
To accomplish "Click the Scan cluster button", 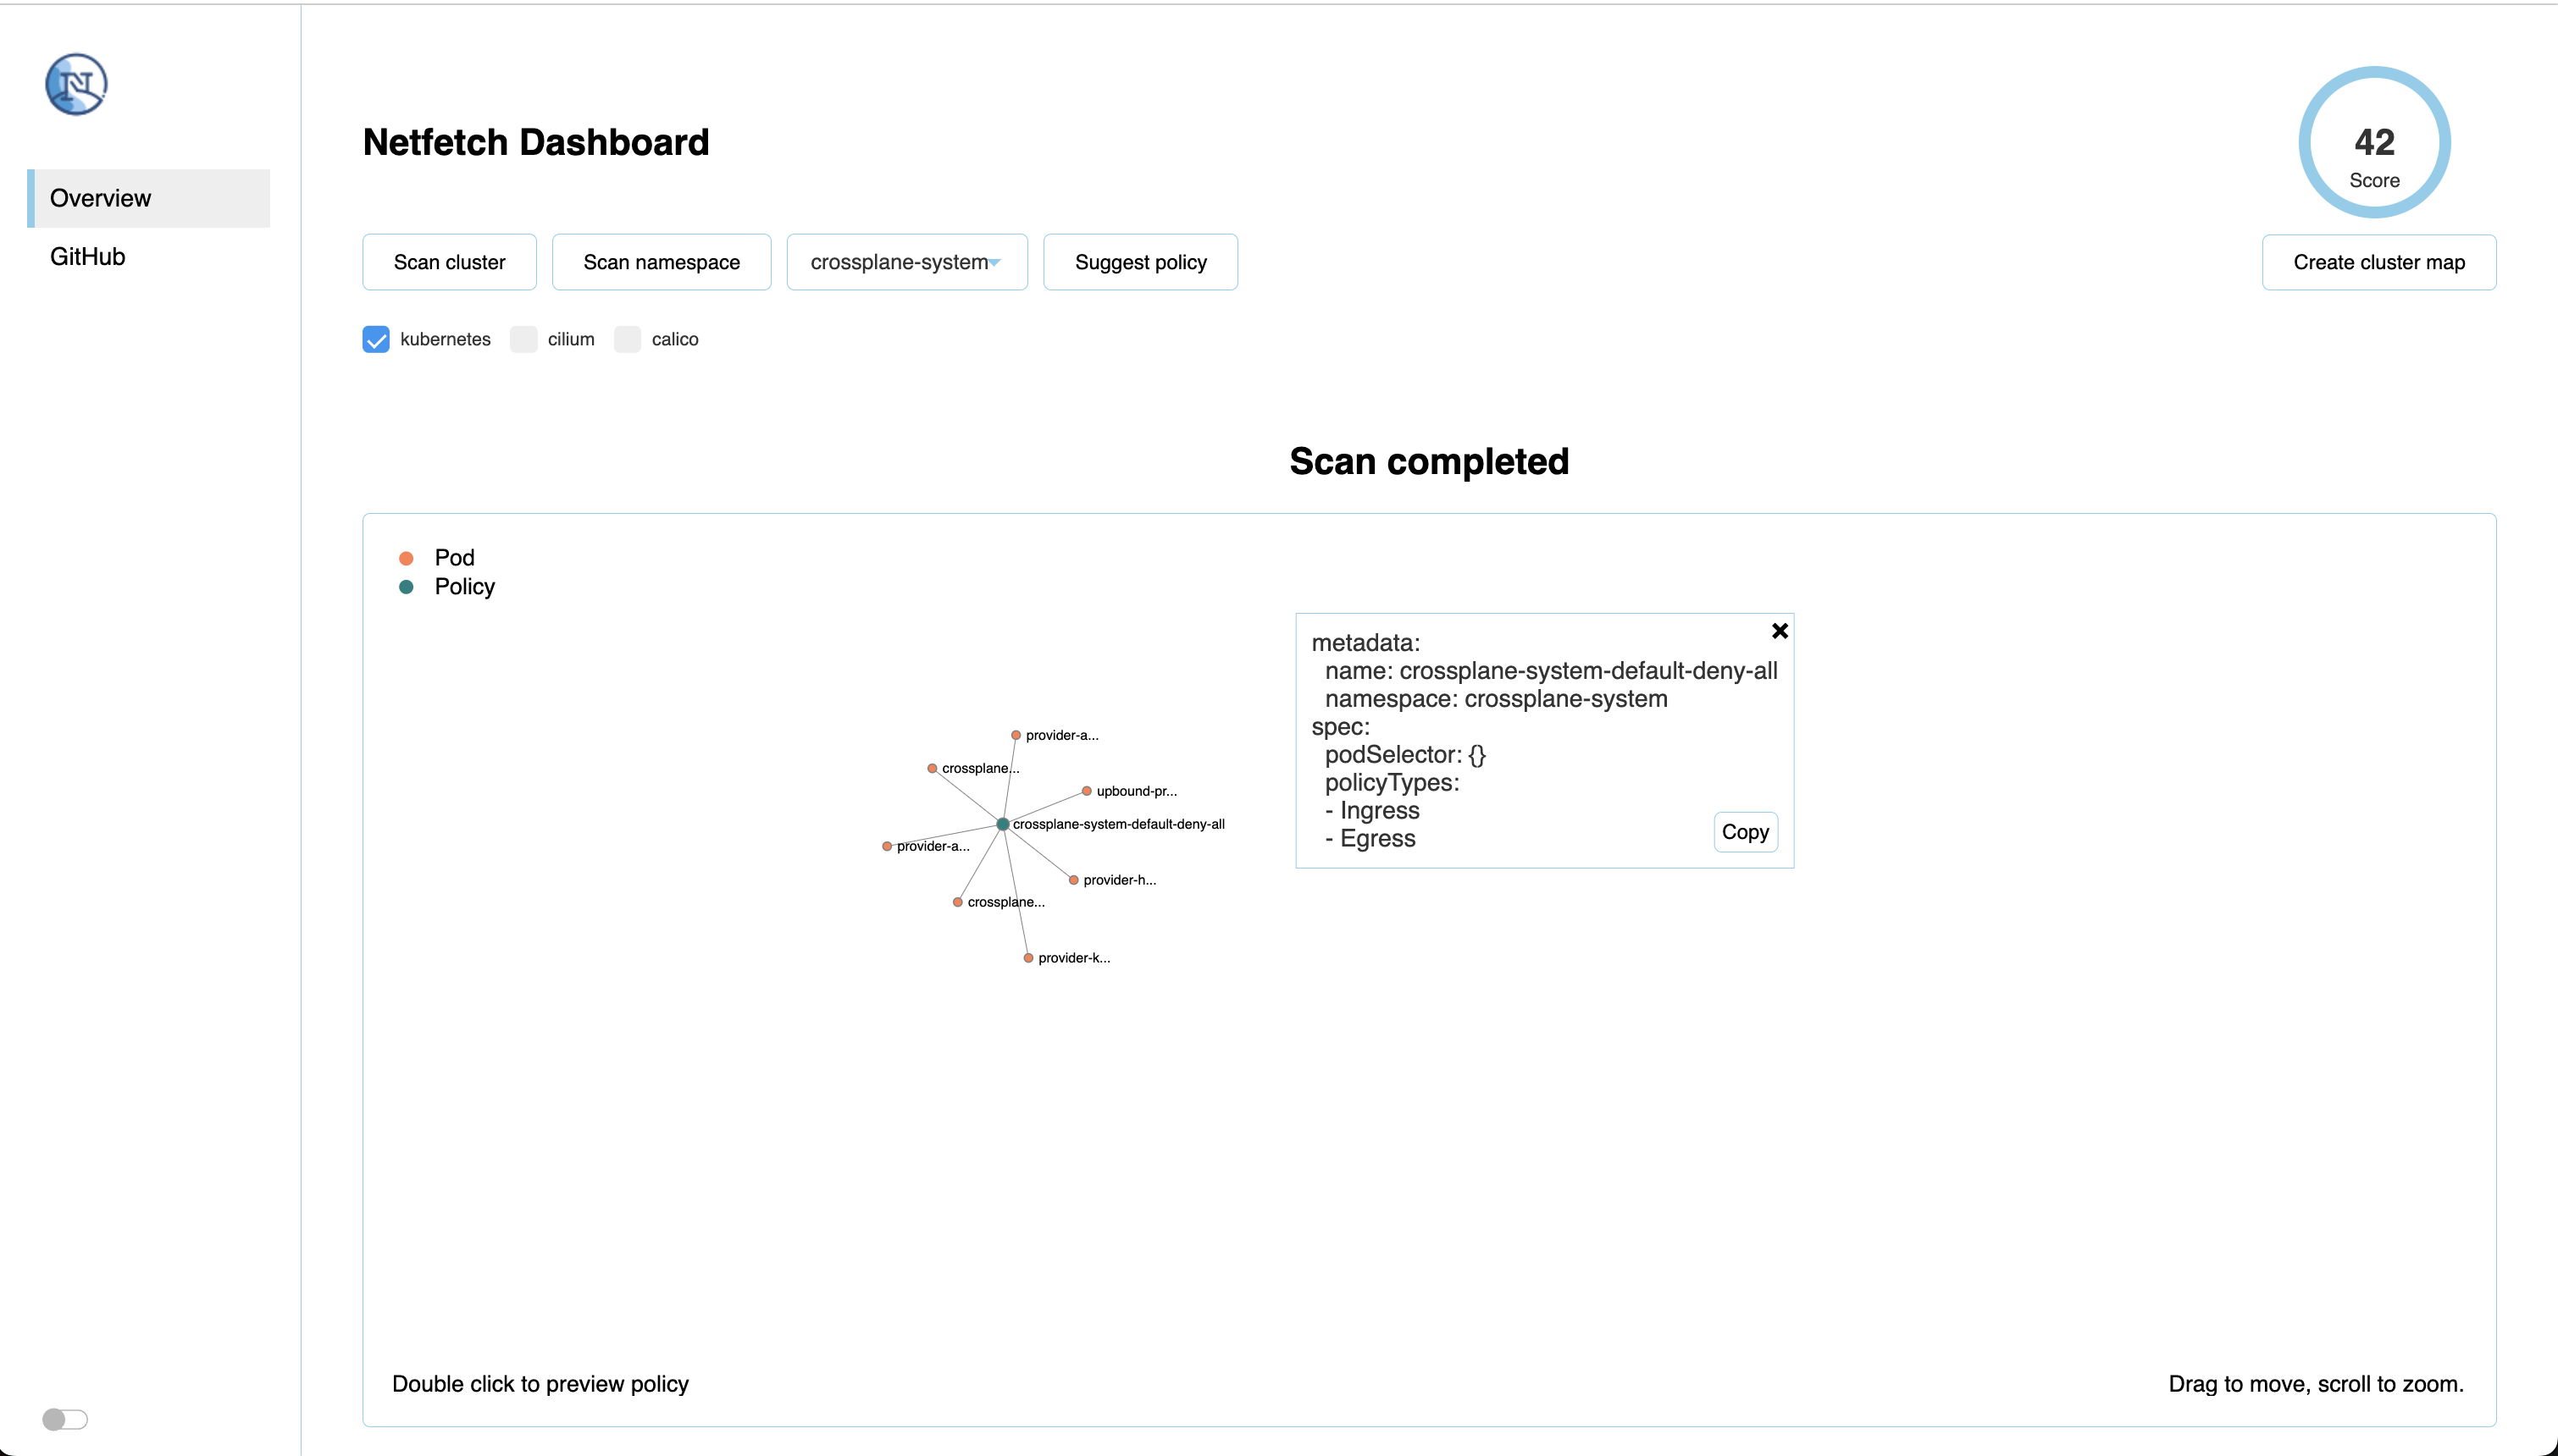I will [x=448, y=262].
